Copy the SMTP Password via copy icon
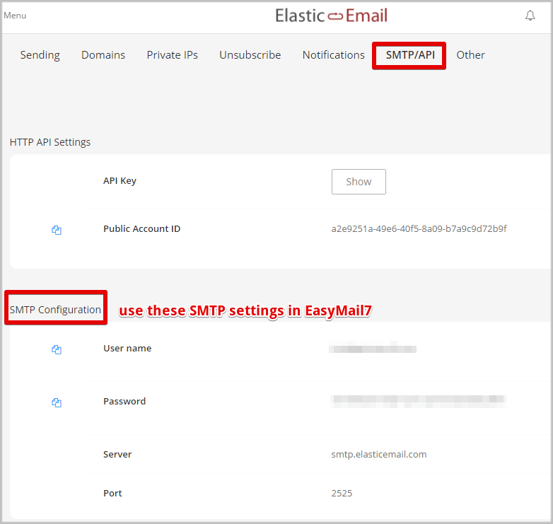The height and width of the screenshot is (524, 553). point(57,402)
